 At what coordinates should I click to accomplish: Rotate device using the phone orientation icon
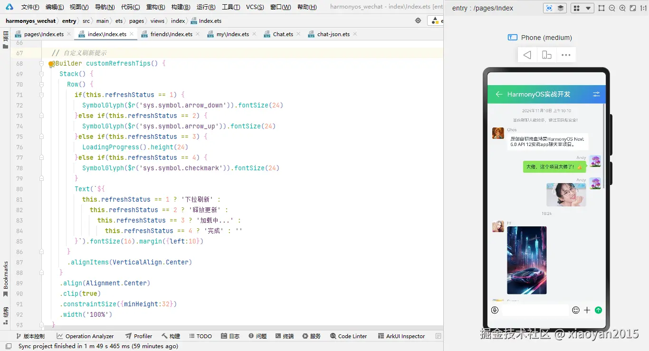pos(546,55)
